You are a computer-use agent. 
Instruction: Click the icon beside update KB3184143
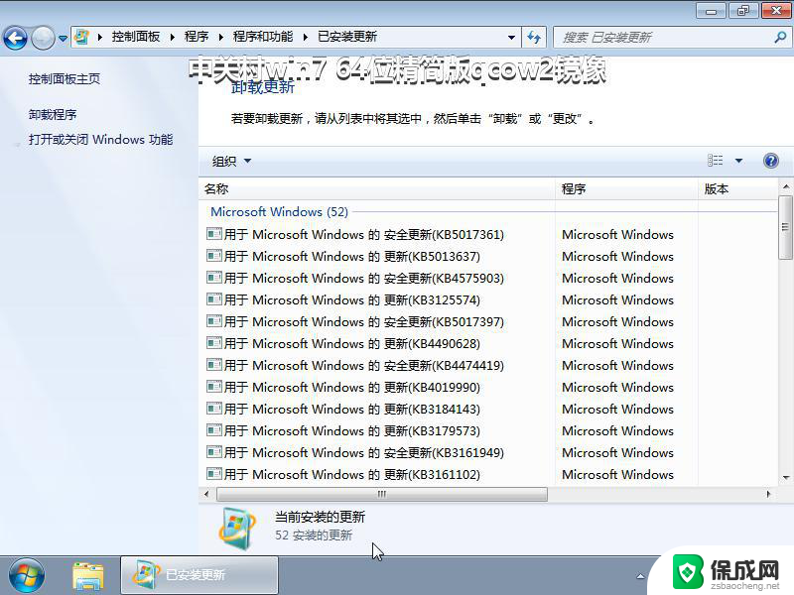214,408
